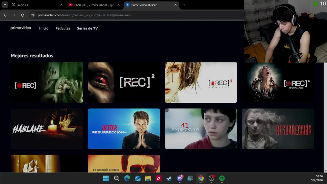Switch to the YouTube [REC] Trailer tab

pyautogui.click(x=94, y=5)
